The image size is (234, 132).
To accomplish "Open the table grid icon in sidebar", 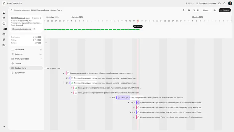I will [4, 34].
